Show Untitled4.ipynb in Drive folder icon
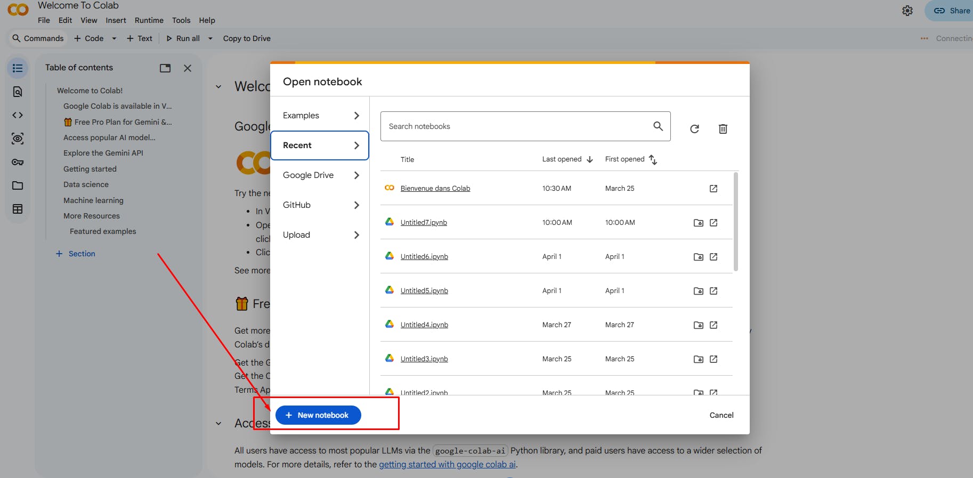Viewport: 973px width, 478px height. click(699, 325)
